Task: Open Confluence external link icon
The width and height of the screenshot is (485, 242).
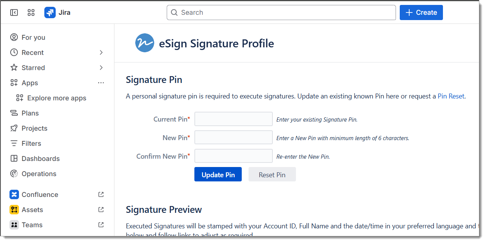Action: click(x=101, y=194)
